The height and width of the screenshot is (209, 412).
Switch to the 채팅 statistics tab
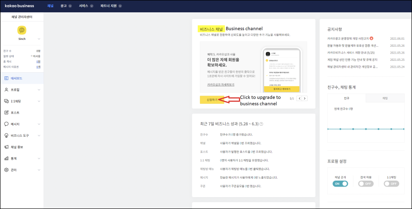tap(385, 98)
